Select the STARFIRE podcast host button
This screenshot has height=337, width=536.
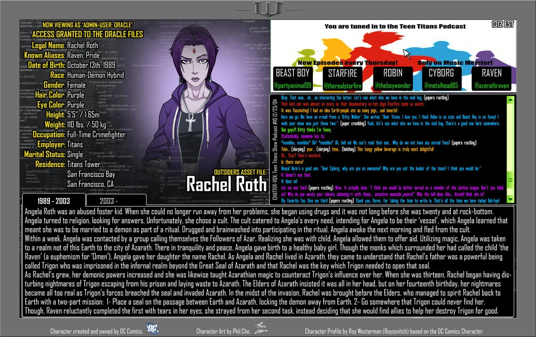(x=342, y=78)
